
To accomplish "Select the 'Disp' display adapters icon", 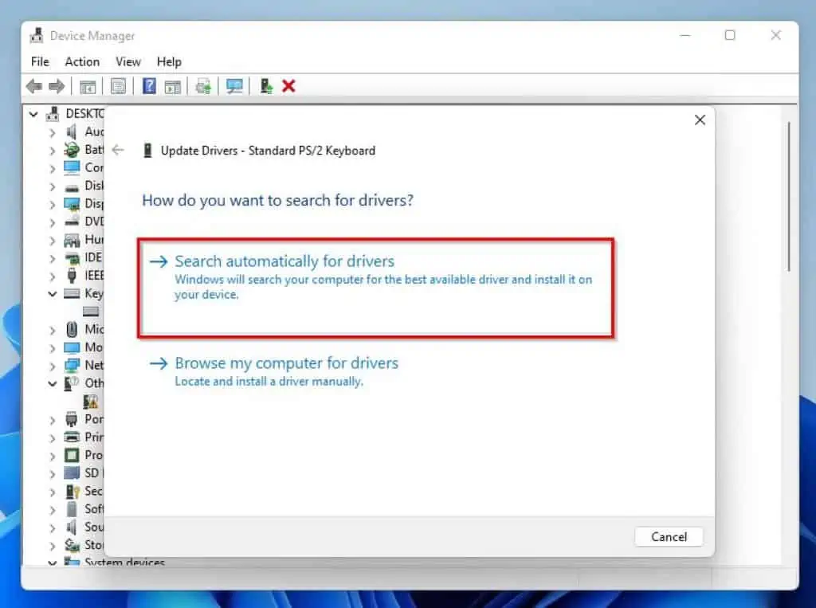I will coord(72,203).
